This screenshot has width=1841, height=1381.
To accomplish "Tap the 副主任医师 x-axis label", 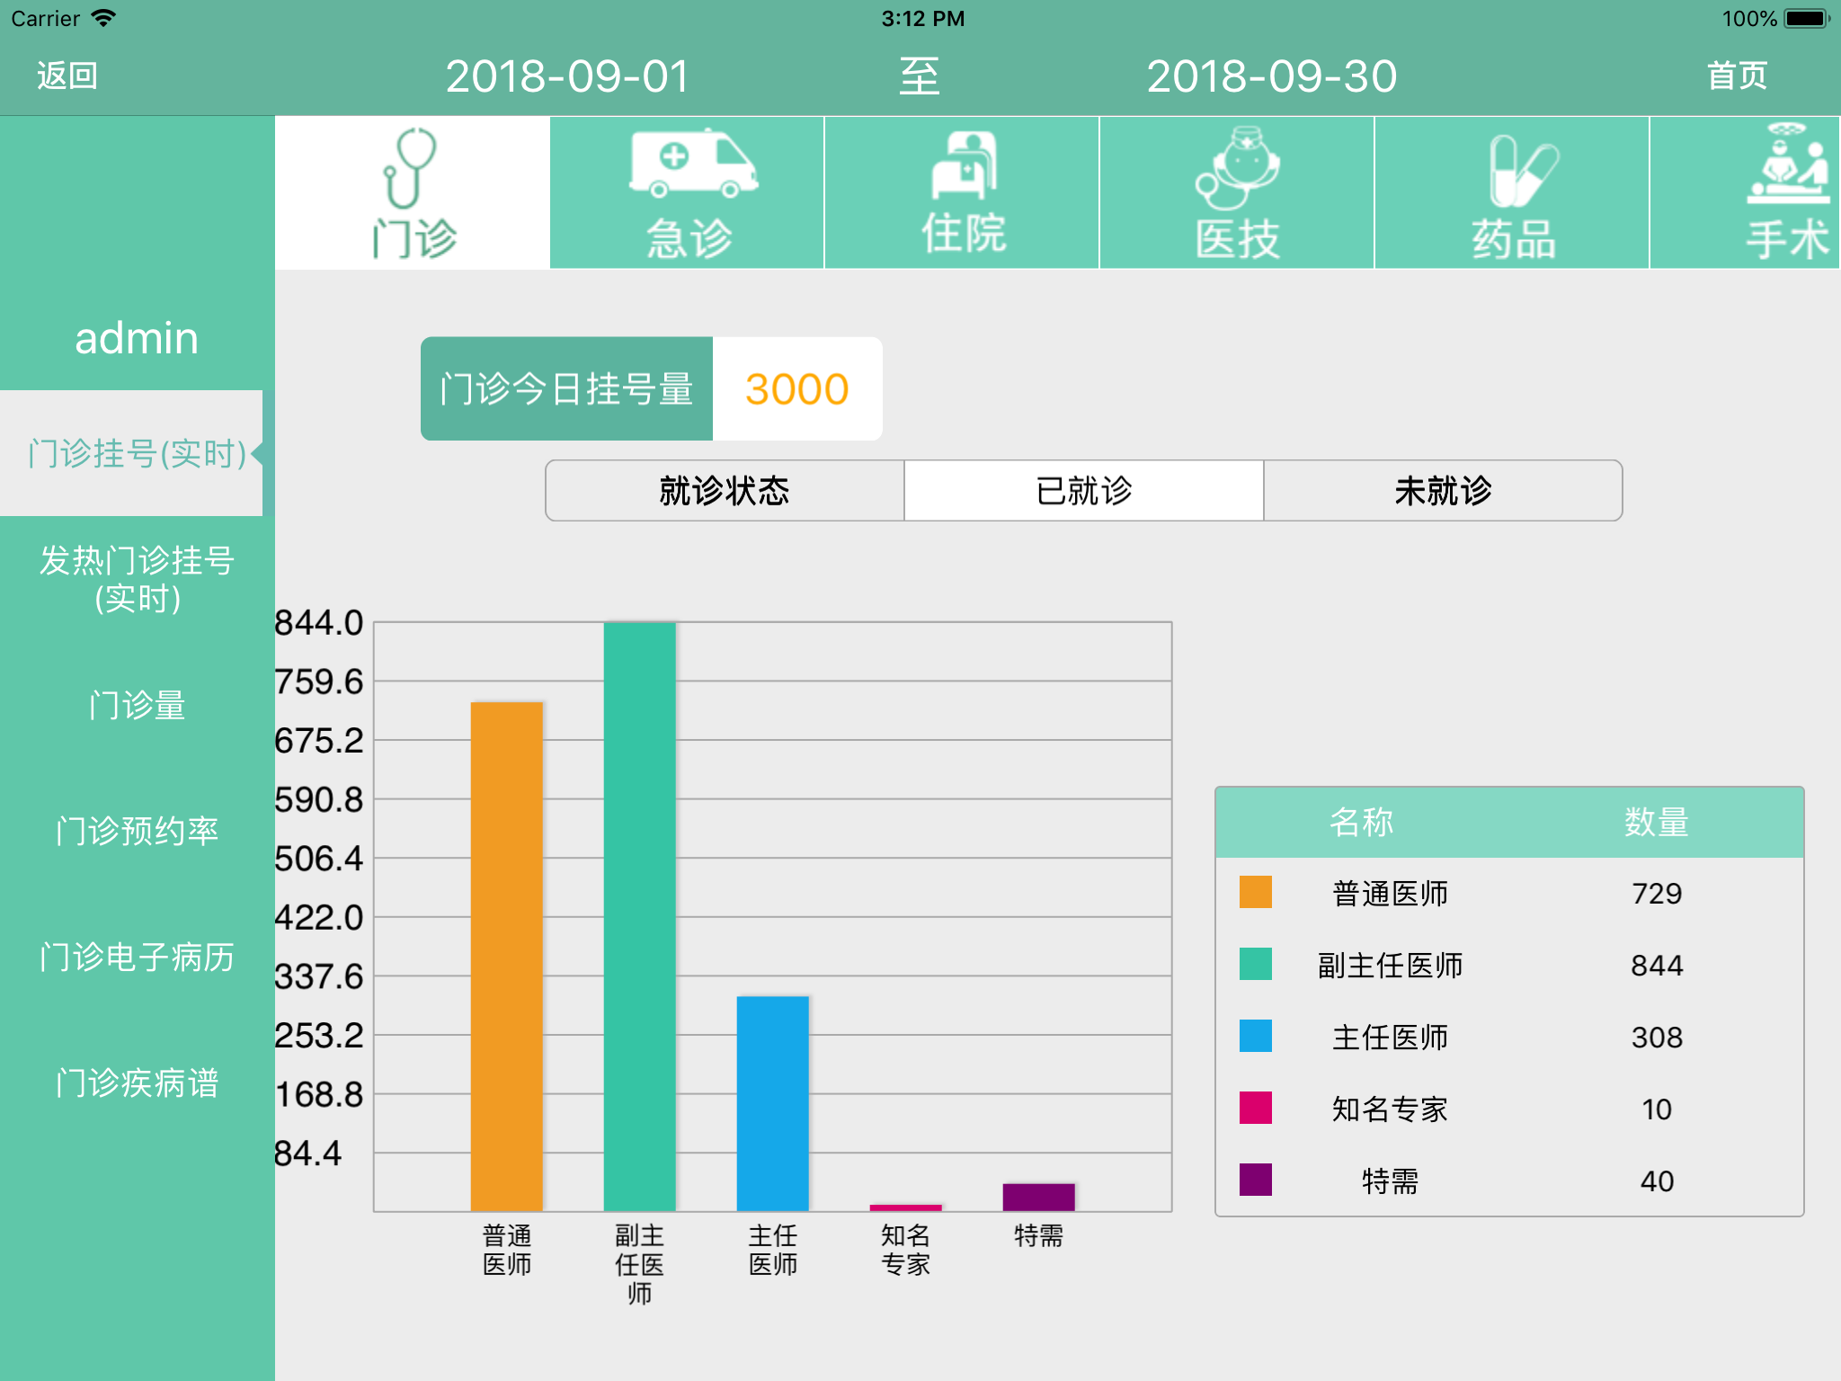I will (x=639, y=1263).
